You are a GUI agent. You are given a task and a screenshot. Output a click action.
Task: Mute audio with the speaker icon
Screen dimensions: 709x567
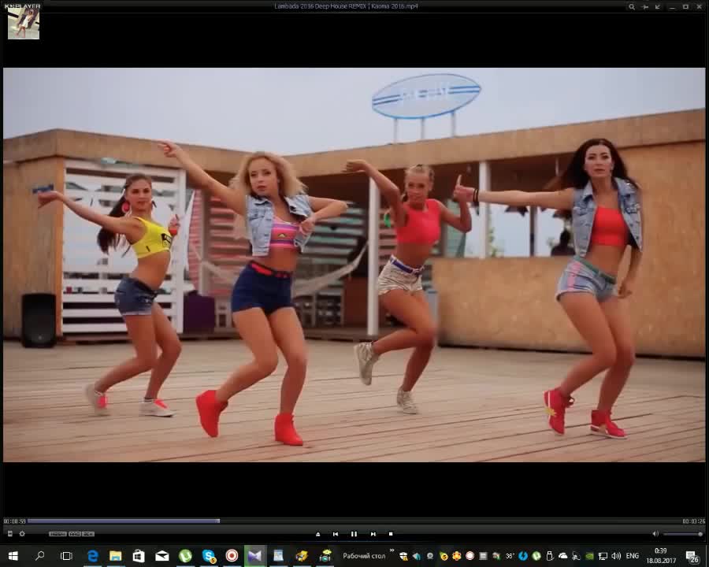pyautogui.click(x=655, y=534)
